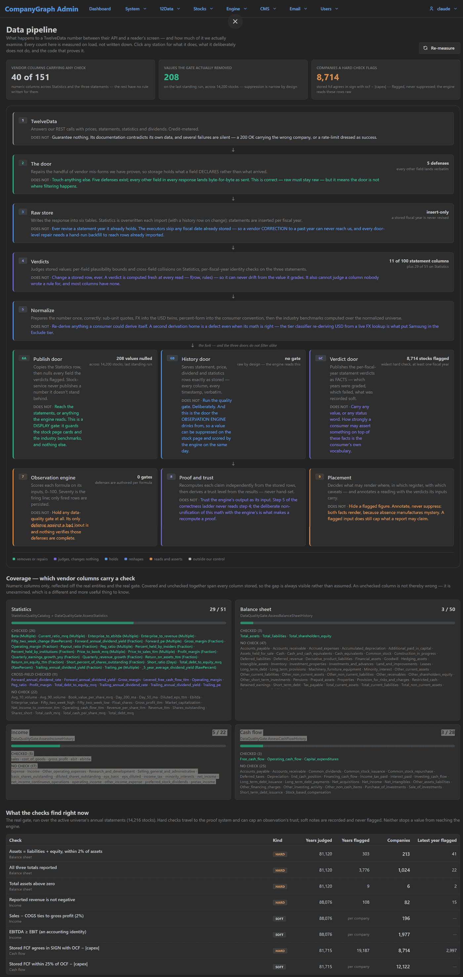
Task: Click the Cash flow '3 / 28' count
Action: pos(448,732)
